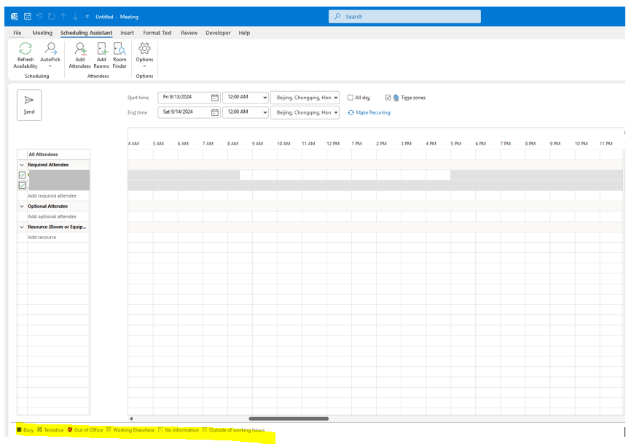Expand the Resource (Room or Equipment) section
The image size is (626, 444).
(21, 227)
